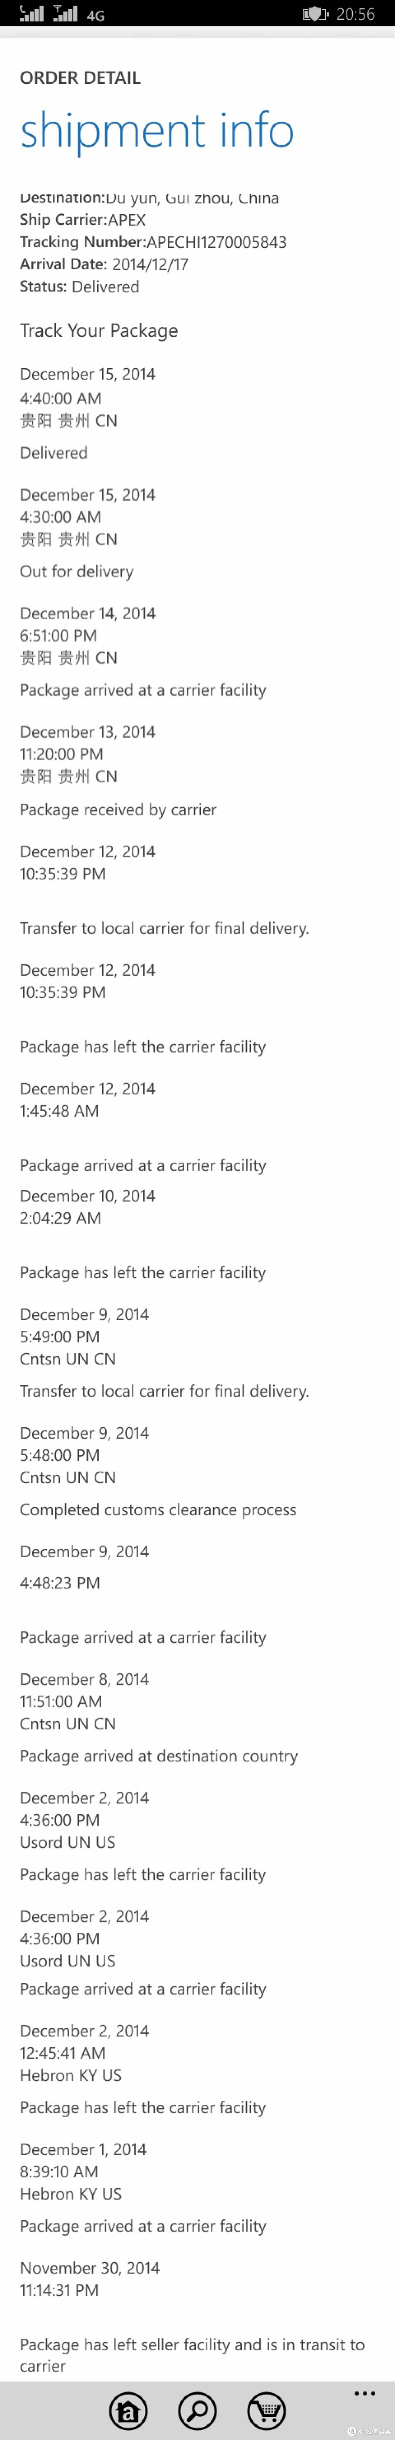
Task: Open the shopping cart icon
Action: 266,2411
